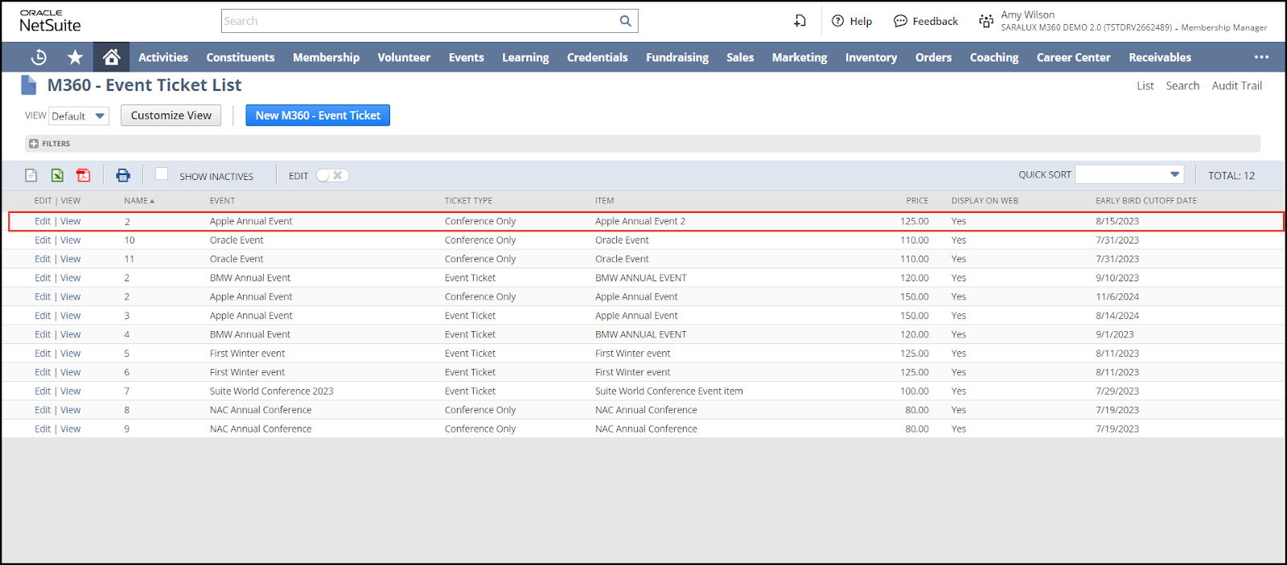This screenshot has width=1287, height=565.
Task: Click into the global Search field
Action: coord(418,21)
